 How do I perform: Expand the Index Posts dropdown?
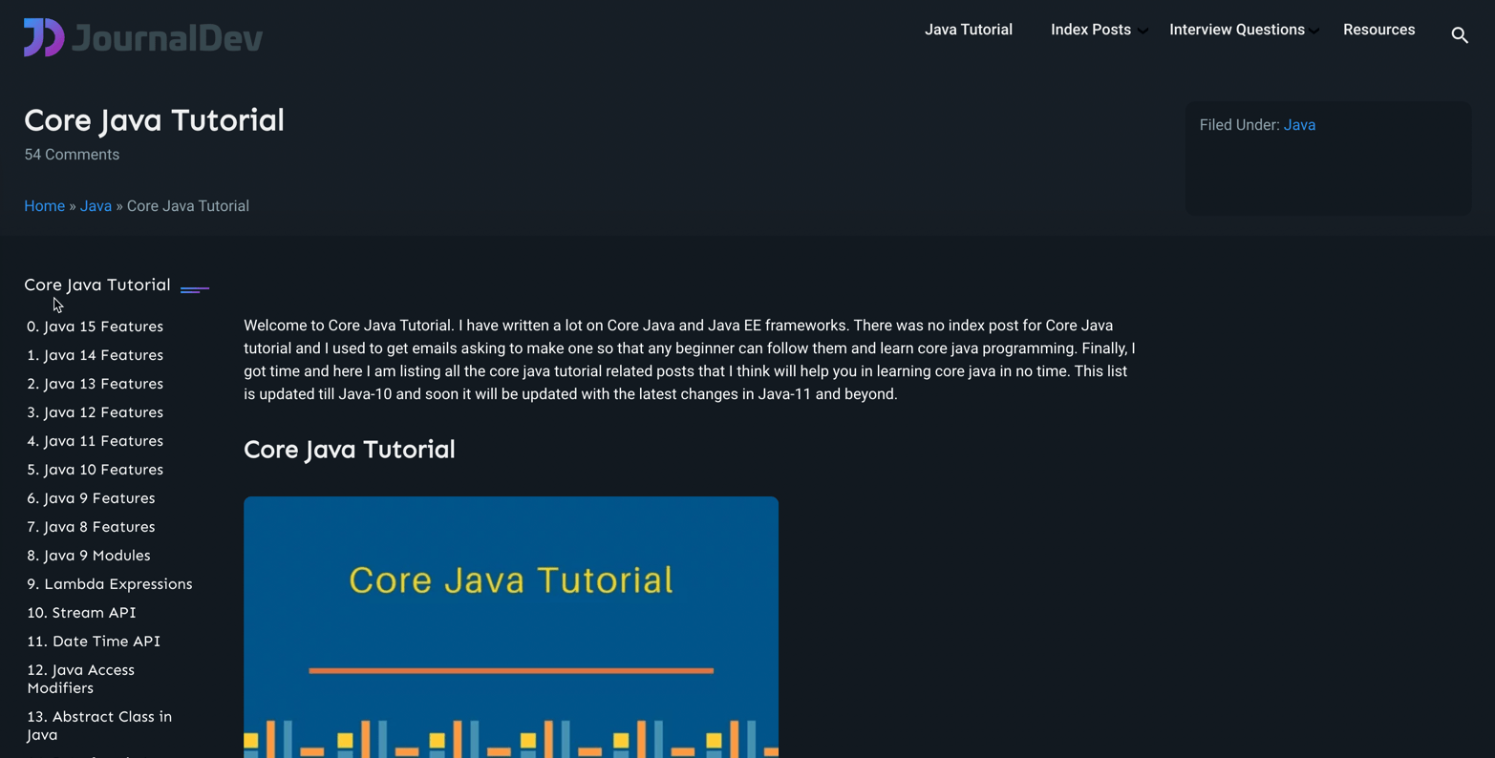[1091, 30]
